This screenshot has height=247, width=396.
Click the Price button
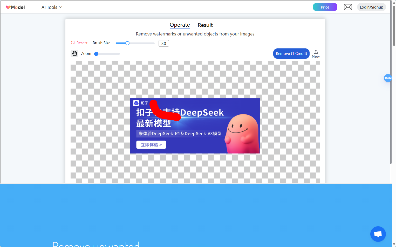tap(325, 7)
